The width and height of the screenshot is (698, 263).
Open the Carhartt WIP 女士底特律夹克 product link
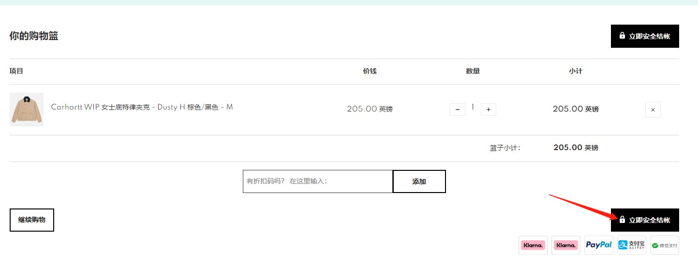(142, 107)
